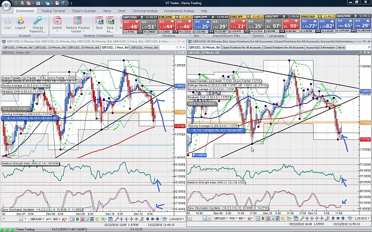
Task: Click the yellow lines icon in left chart toolbar
Action: coord(97,219)
